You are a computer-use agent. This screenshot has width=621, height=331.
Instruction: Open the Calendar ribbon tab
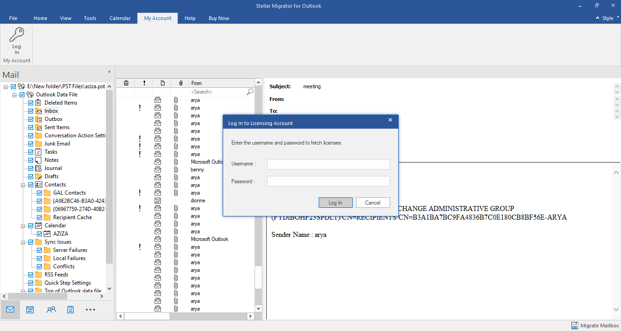[x=120, y=18]
